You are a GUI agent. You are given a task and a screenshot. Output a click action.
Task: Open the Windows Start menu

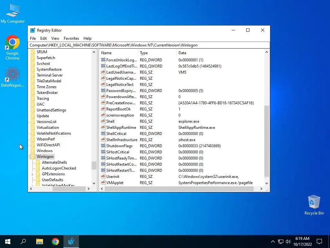click(8, 242)
